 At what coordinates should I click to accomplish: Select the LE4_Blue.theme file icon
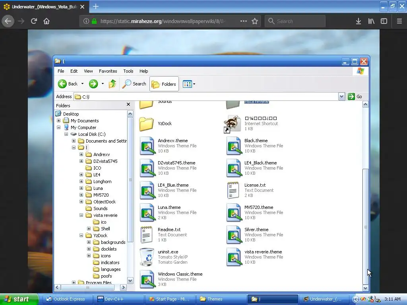point(147,190)
